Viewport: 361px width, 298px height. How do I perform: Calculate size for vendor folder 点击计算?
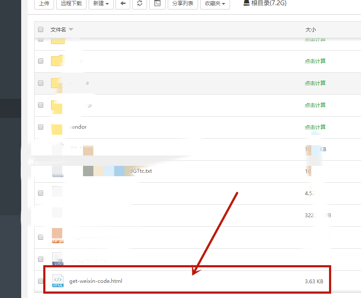pyautogui.click(x=315, y=127)
